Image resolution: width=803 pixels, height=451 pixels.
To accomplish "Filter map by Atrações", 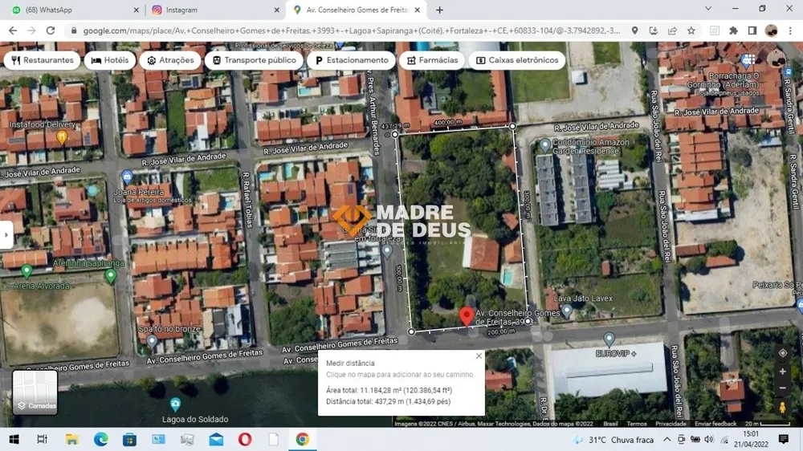I will point(170,60).
